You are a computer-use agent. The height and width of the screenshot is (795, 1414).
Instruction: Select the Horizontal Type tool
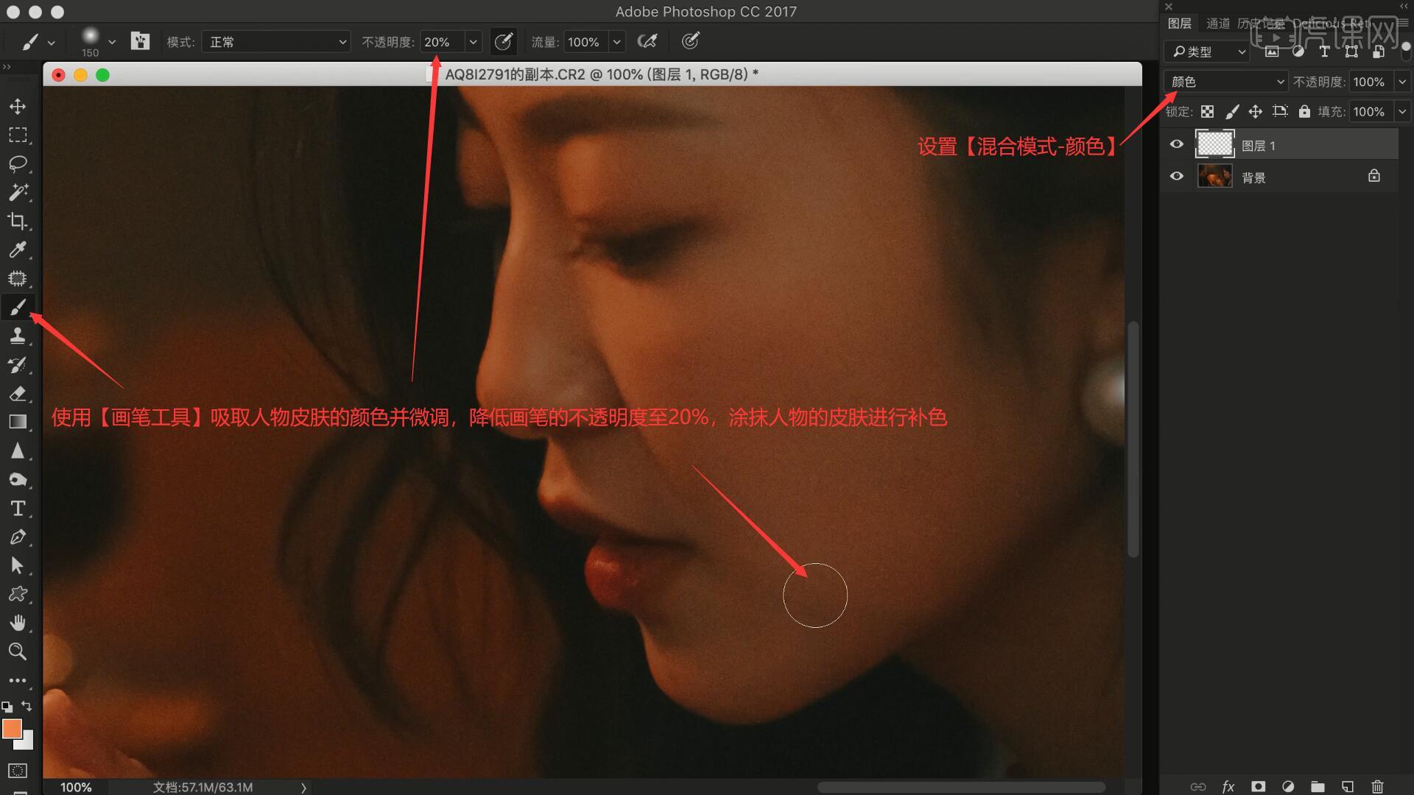18,509
